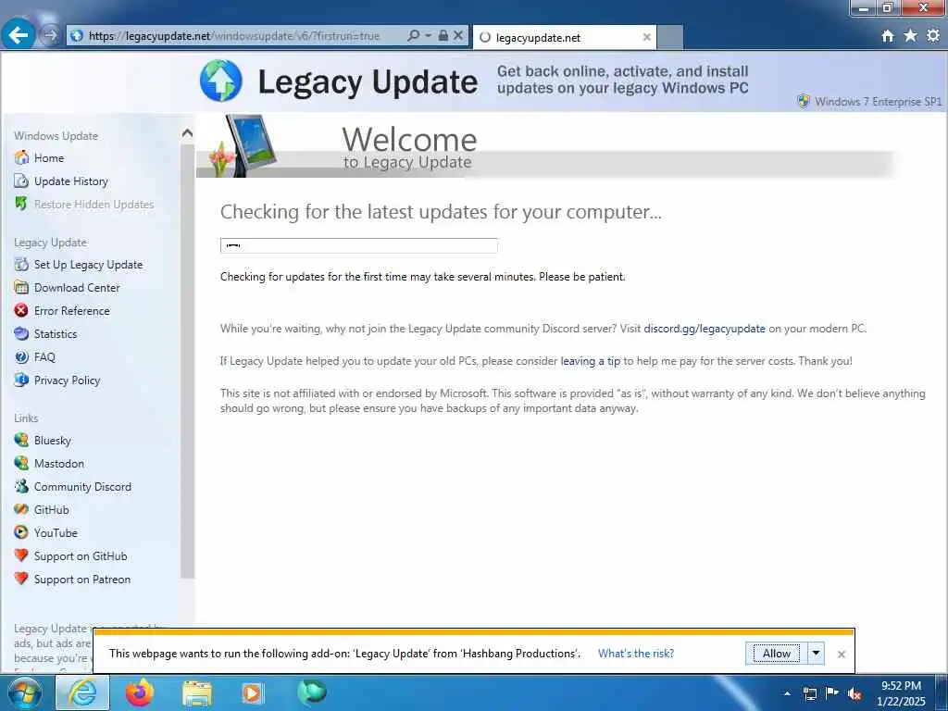The height and width of the screenshot is (711, 948).
Task: Click the Allow button for the add-on
Action: pos(777,654)
